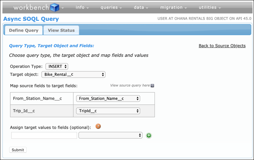
Task: Click the From_Station_Name__c source field cell
Action: tap(42, 99)
